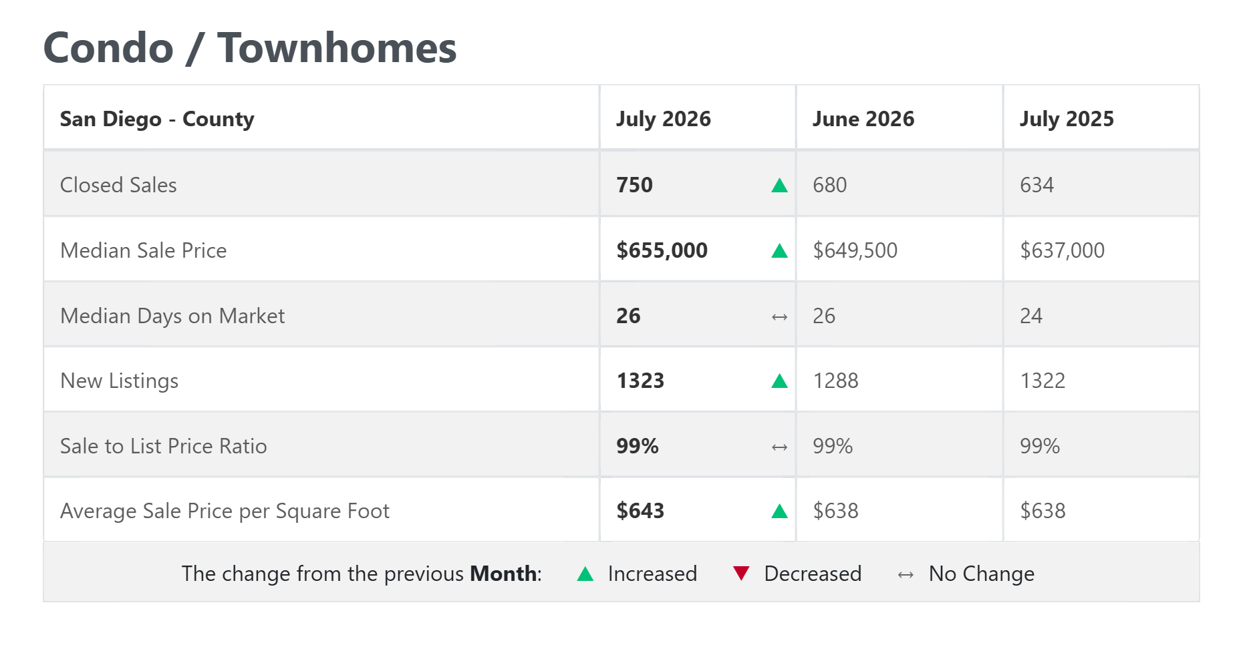Screen dimensions: 1243x645
Task: Click the June 2026 value $649,500
Action: (x=855, y=250)
